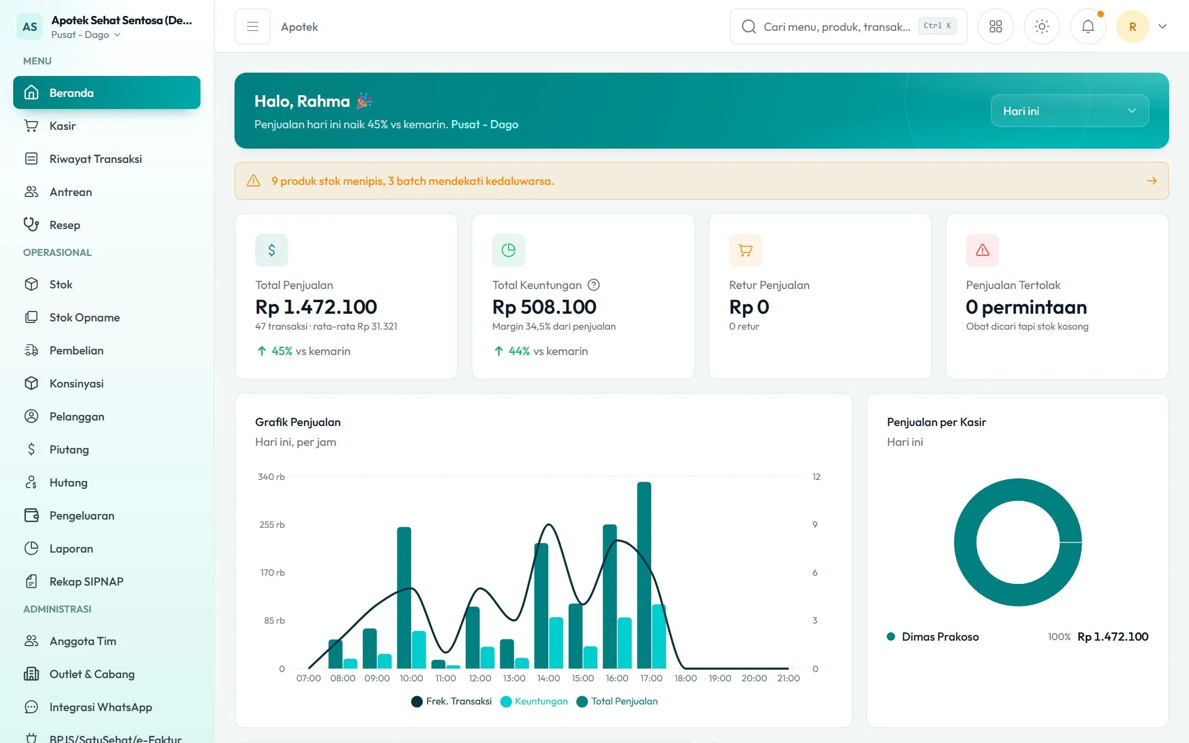Image resolution: width=1189 pixels, height=743 pixels.
Task: Open Anggota Tim page
Action: tap(107, 641)
